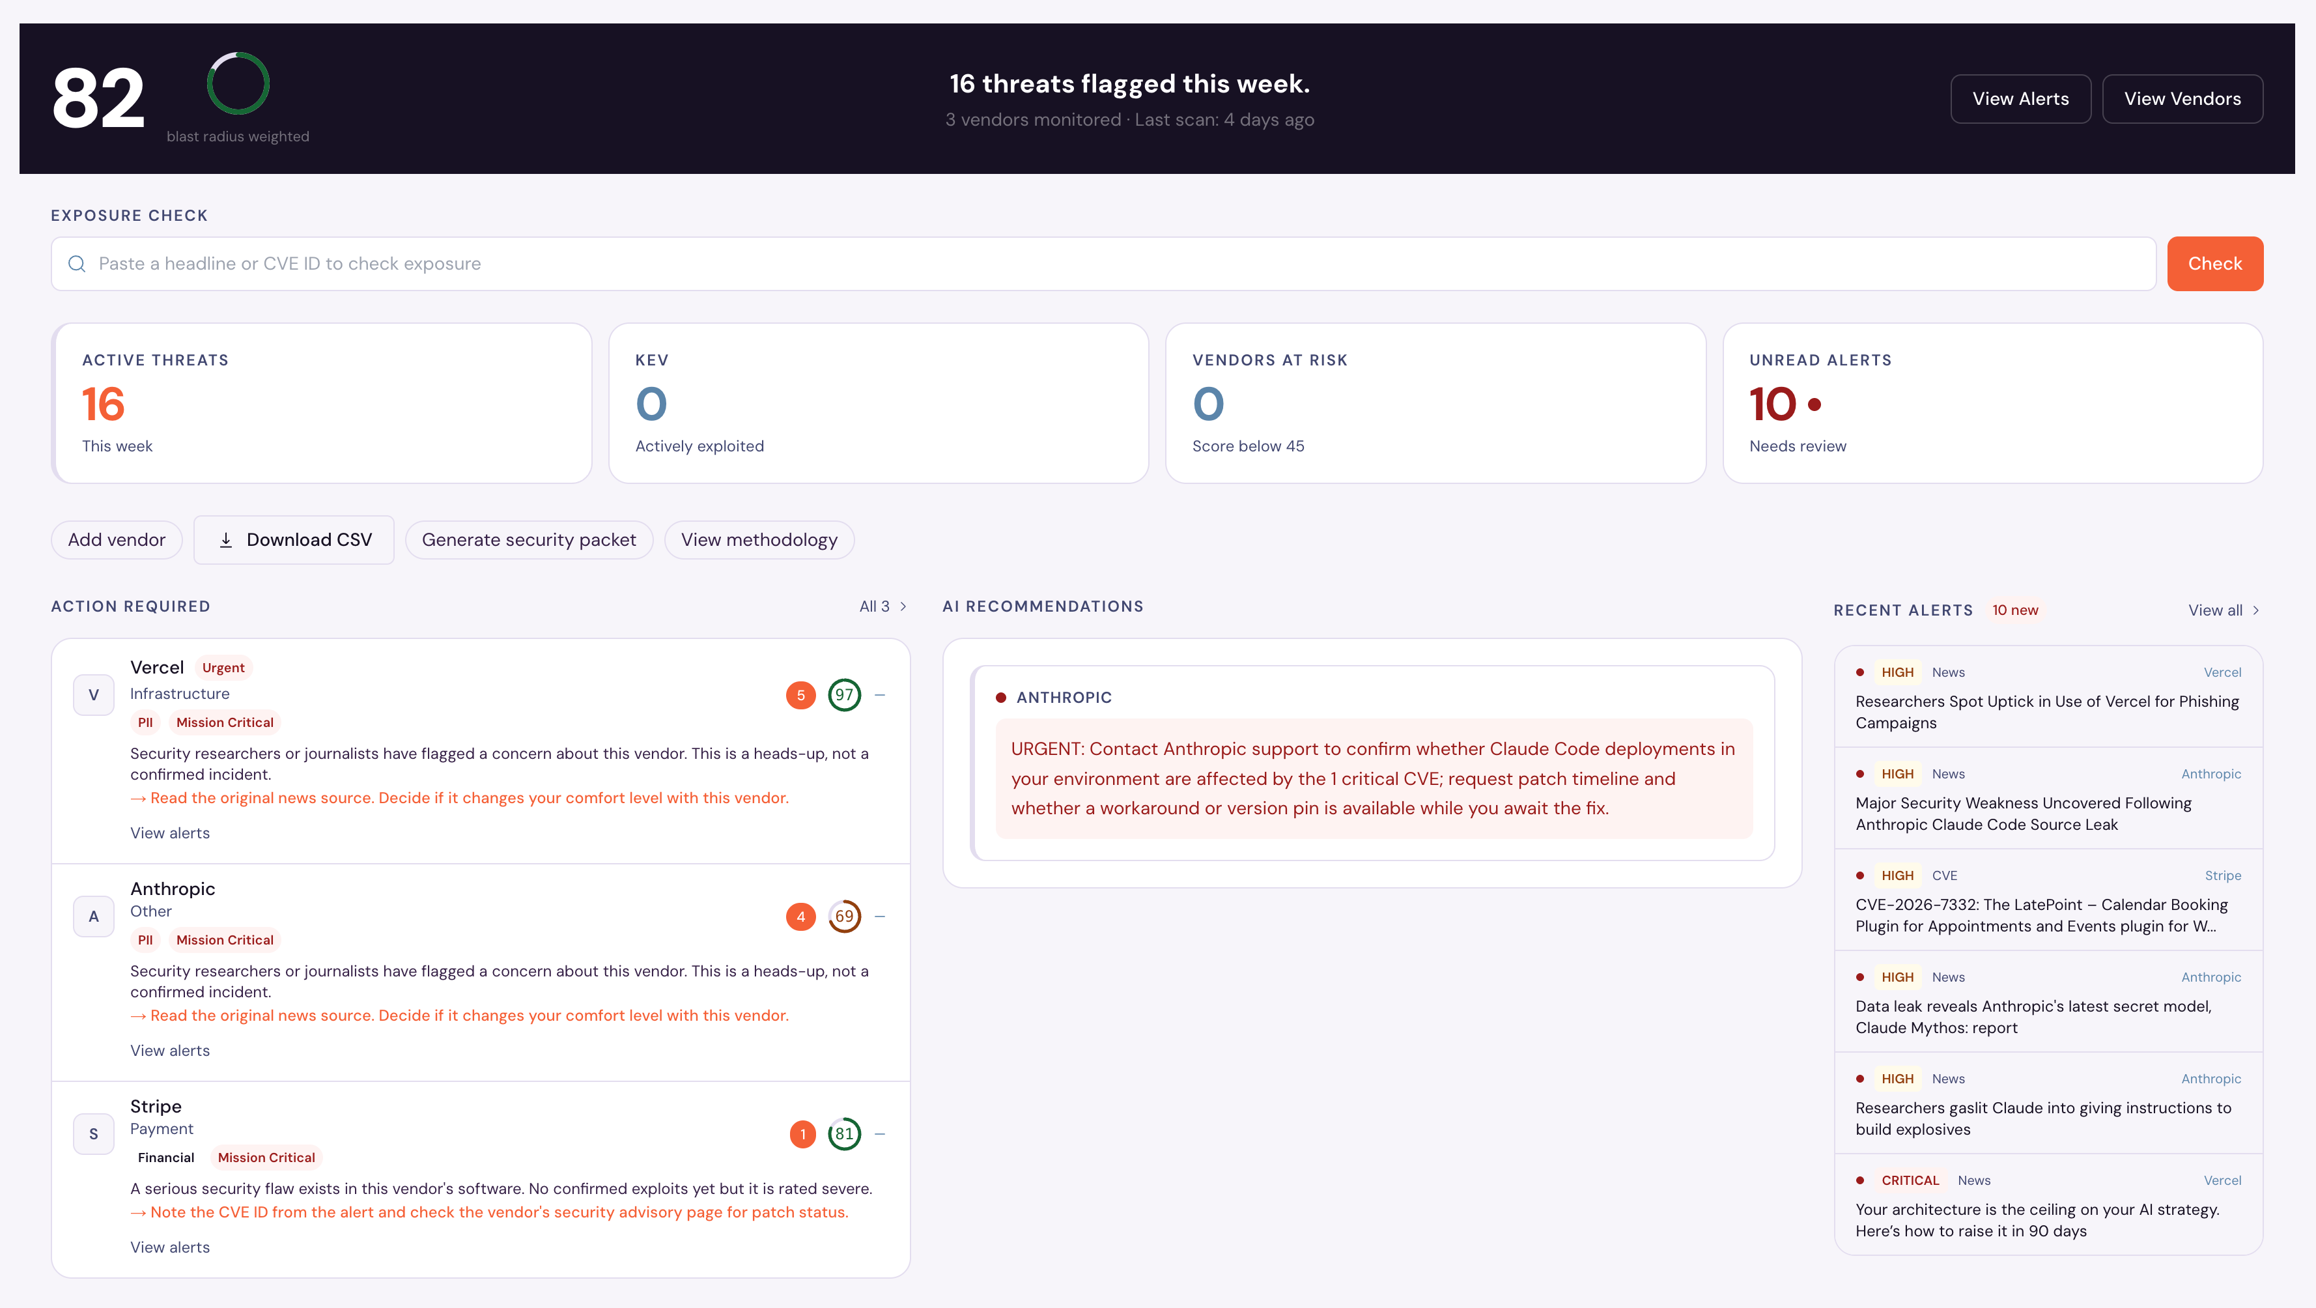The image size is (2316, 1308).
Task: Click the Stripe vendor label on CVE alert
Action: (x=2222, y=875)
